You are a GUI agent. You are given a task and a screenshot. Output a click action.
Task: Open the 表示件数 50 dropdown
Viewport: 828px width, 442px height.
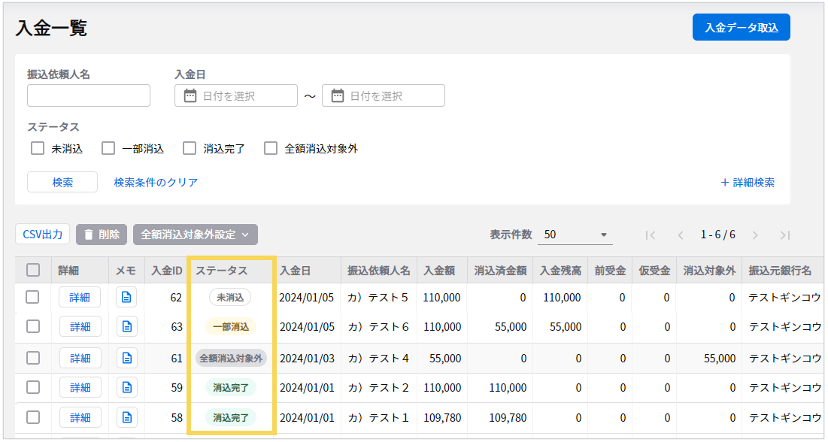(x=575, y=235)
